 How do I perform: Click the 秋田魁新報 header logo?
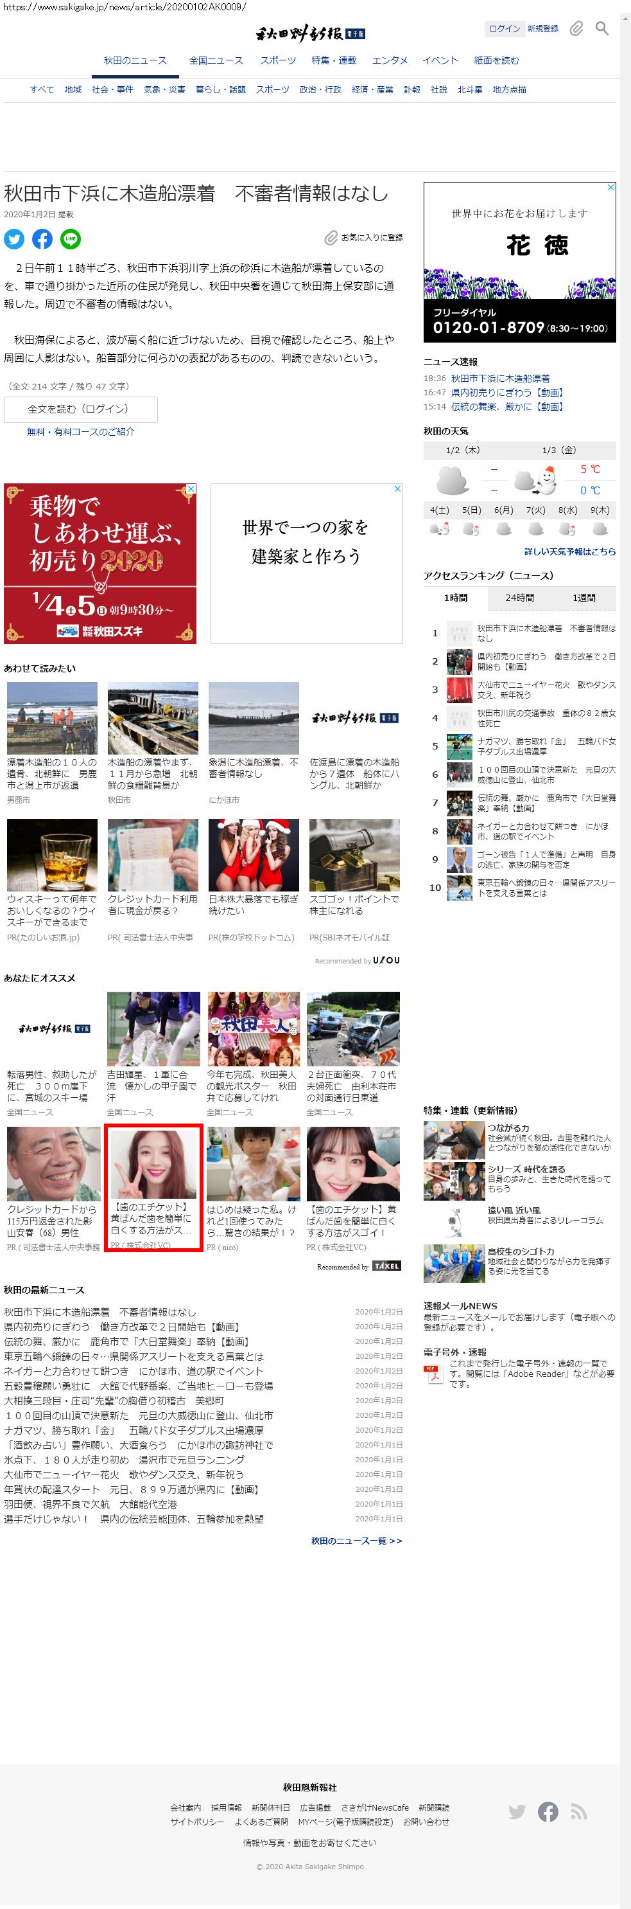(311, 33)
